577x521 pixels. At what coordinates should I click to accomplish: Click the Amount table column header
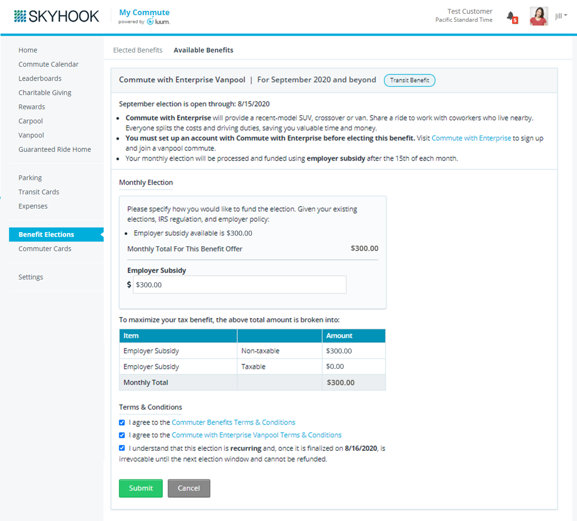click(x=353, y=336)
